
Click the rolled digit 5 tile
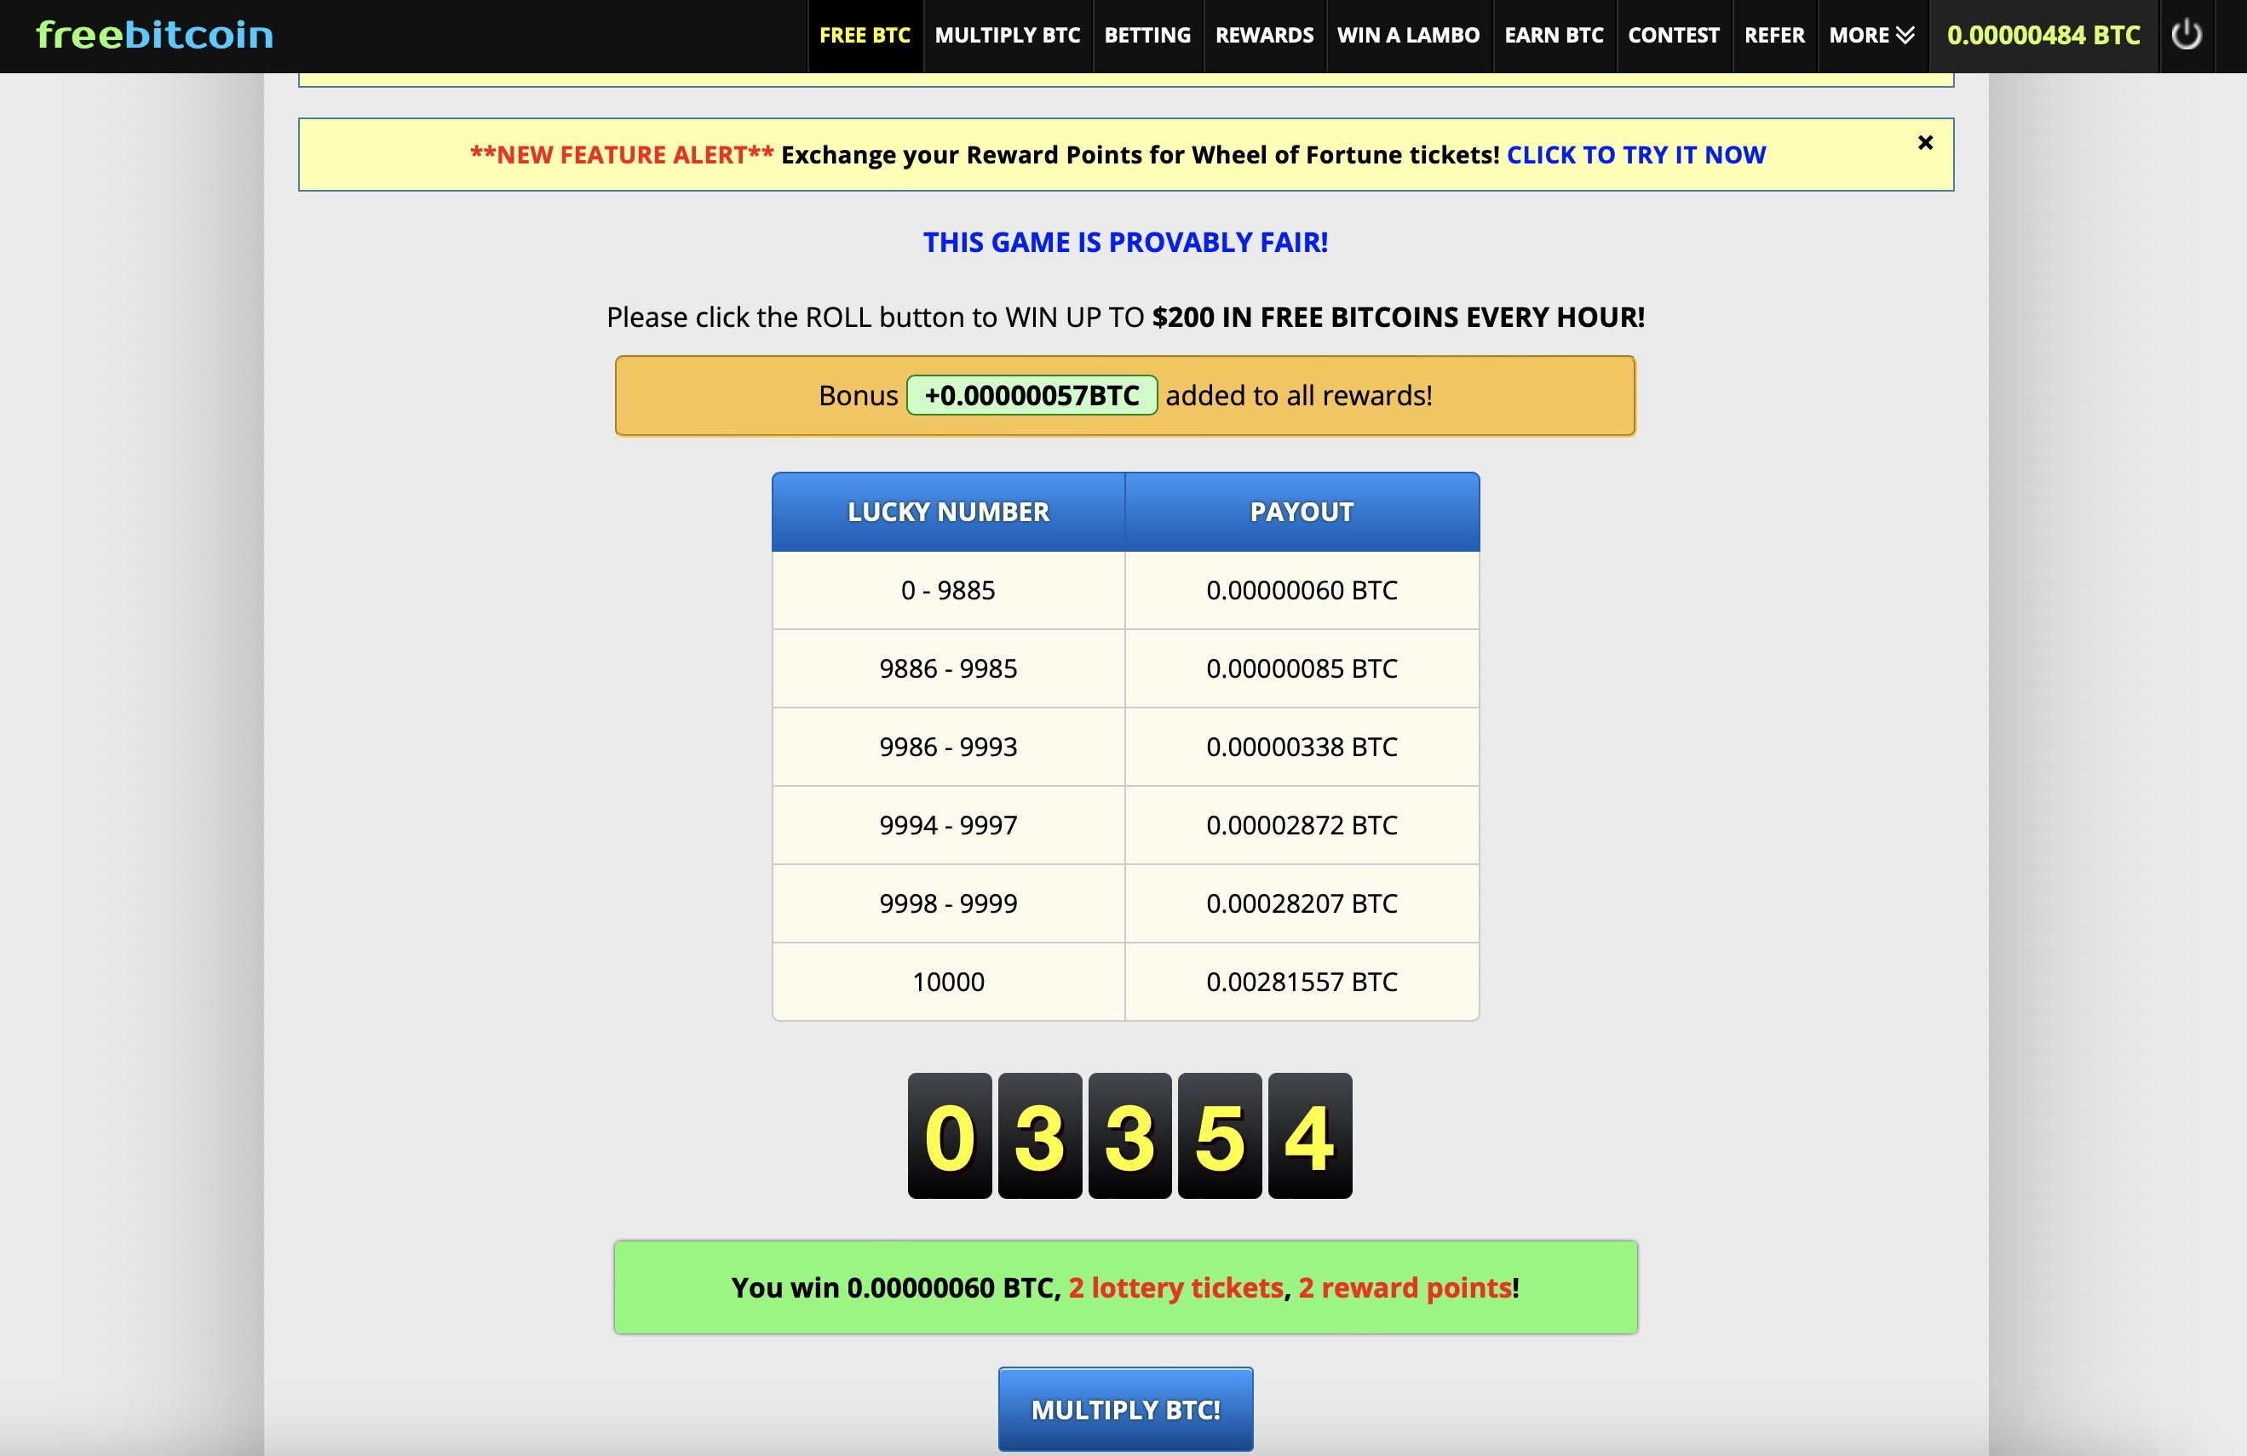(x=1220, y=1136)
